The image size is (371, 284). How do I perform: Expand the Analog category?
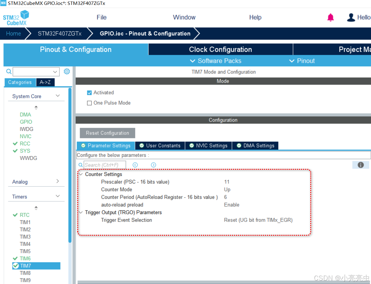pyautogui.click(x=58, y=181)
